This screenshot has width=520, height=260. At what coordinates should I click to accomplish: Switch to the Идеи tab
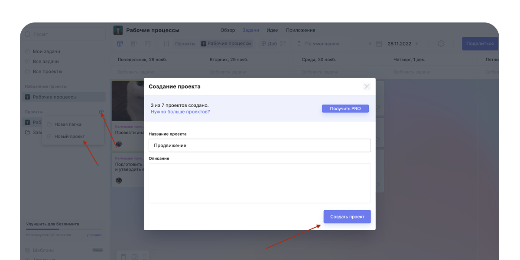[x=273, y=30]
